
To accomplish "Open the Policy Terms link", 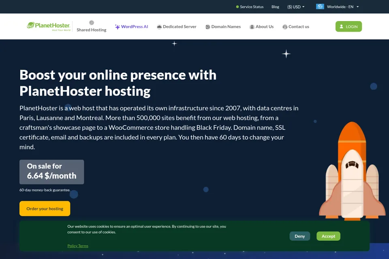I will coord(78,246).
